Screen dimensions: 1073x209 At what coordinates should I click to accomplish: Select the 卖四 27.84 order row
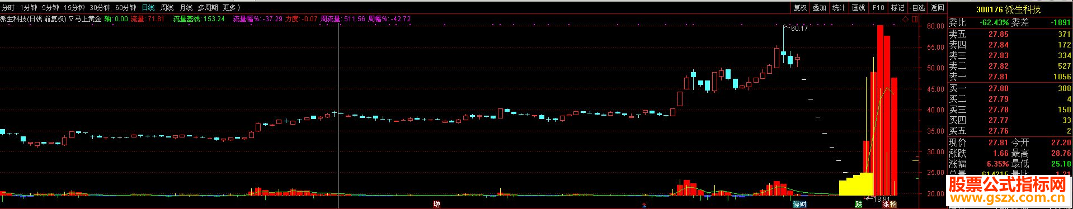pos(1010,45)
